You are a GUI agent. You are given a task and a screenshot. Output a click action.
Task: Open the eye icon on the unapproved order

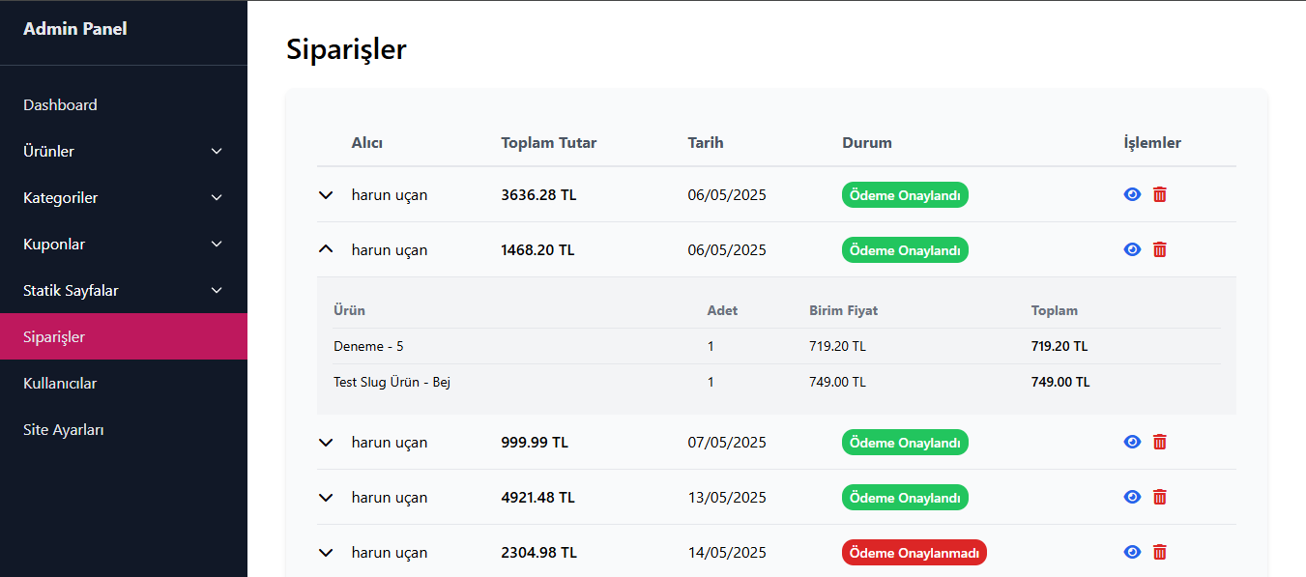[x=1132, y=552]
